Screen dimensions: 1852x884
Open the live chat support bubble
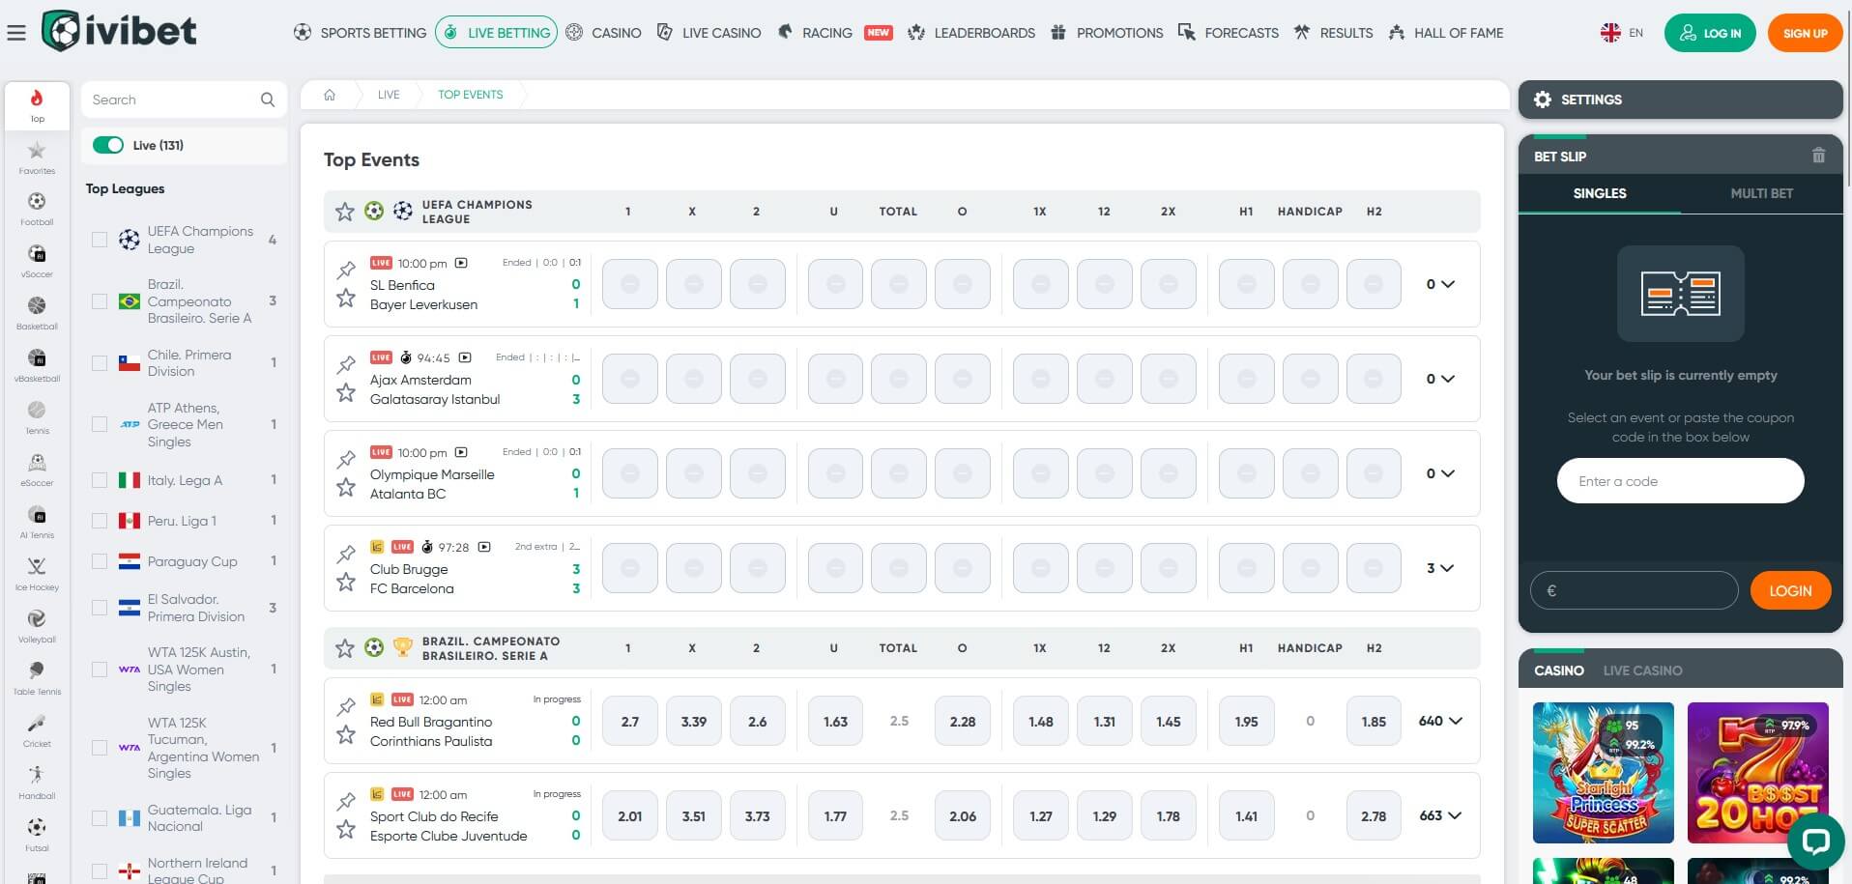1815,841
